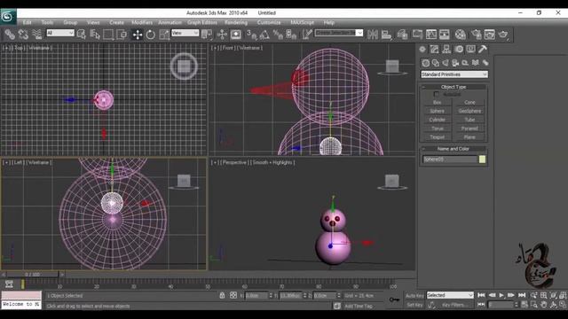This screenshot has height=319, width=568.
Task: Activate the Select and Move tool
Action: pos(138,35)
